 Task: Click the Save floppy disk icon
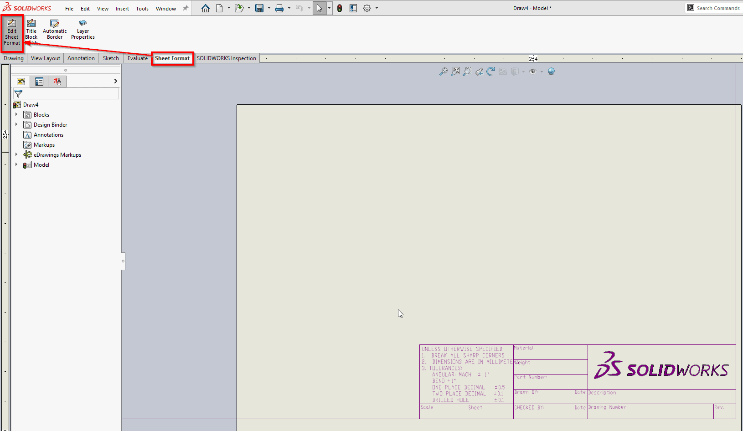coord(259,8)
